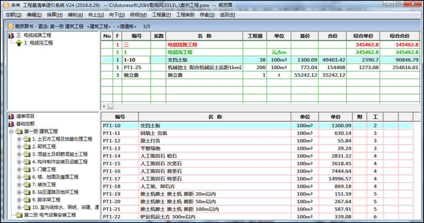Click the 工程量 column header

tap(255, 36)
